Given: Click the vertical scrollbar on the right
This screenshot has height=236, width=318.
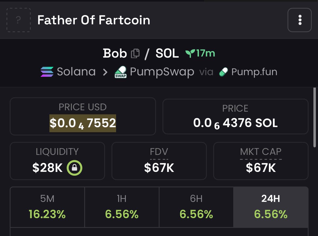Looking at the screenshot, I should click(x=314, y=117).
